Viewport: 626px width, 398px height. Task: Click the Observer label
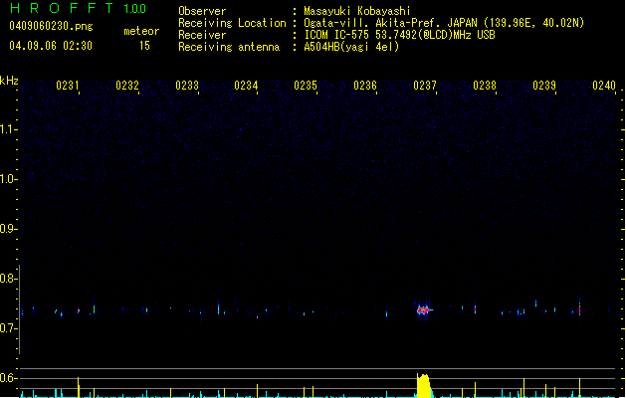202,11
